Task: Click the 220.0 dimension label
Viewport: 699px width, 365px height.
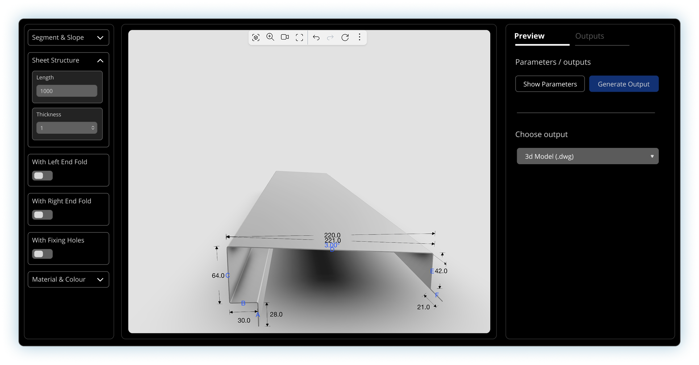Action: (x=332, y=235)
